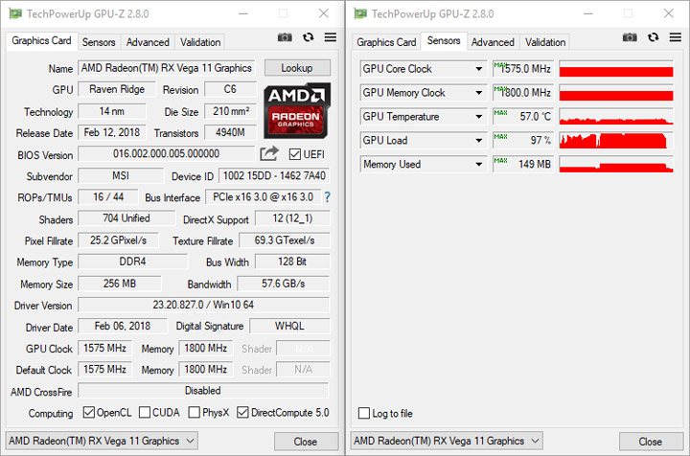
Task: Open the GPU Temperature sensor dropdown
Action: pos(479,117)
